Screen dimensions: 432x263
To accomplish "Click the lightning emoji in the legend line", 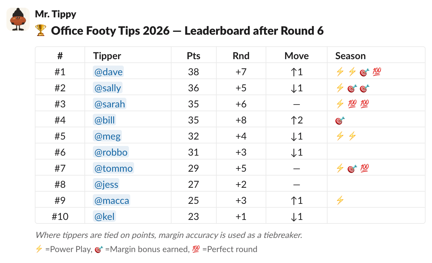I will coord(39,249).
